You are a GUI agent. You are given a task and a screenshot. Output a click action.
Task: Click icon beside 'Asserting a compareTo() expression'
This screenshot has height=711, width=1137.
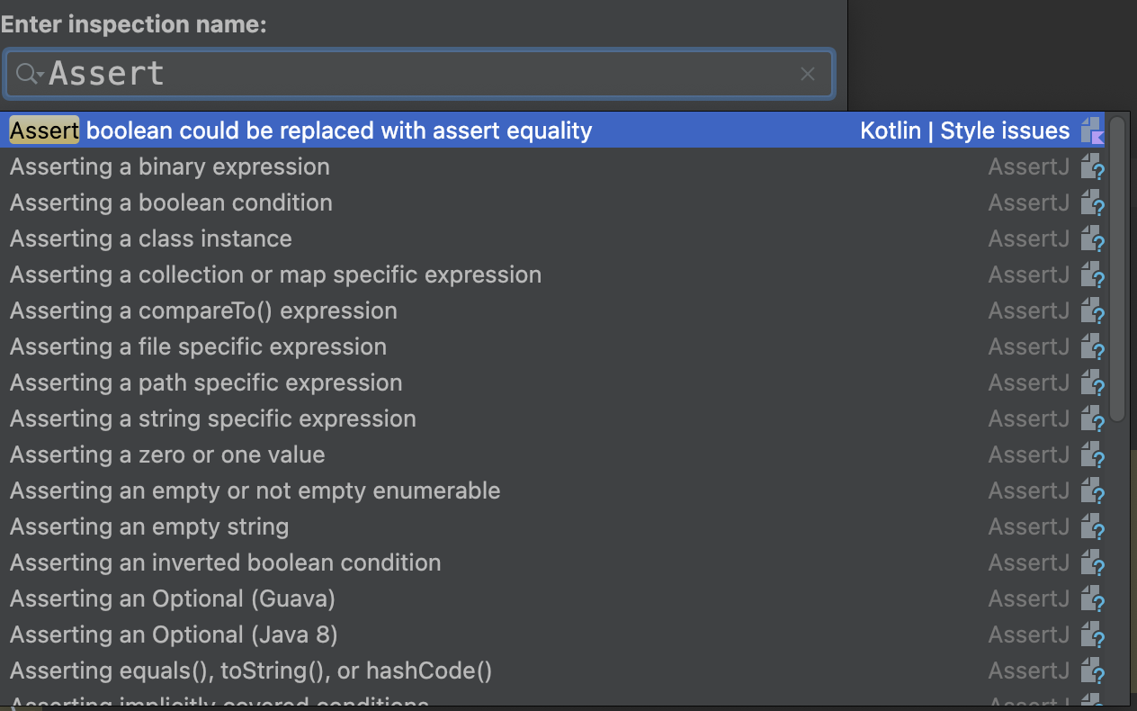(x=1091, y=310)
